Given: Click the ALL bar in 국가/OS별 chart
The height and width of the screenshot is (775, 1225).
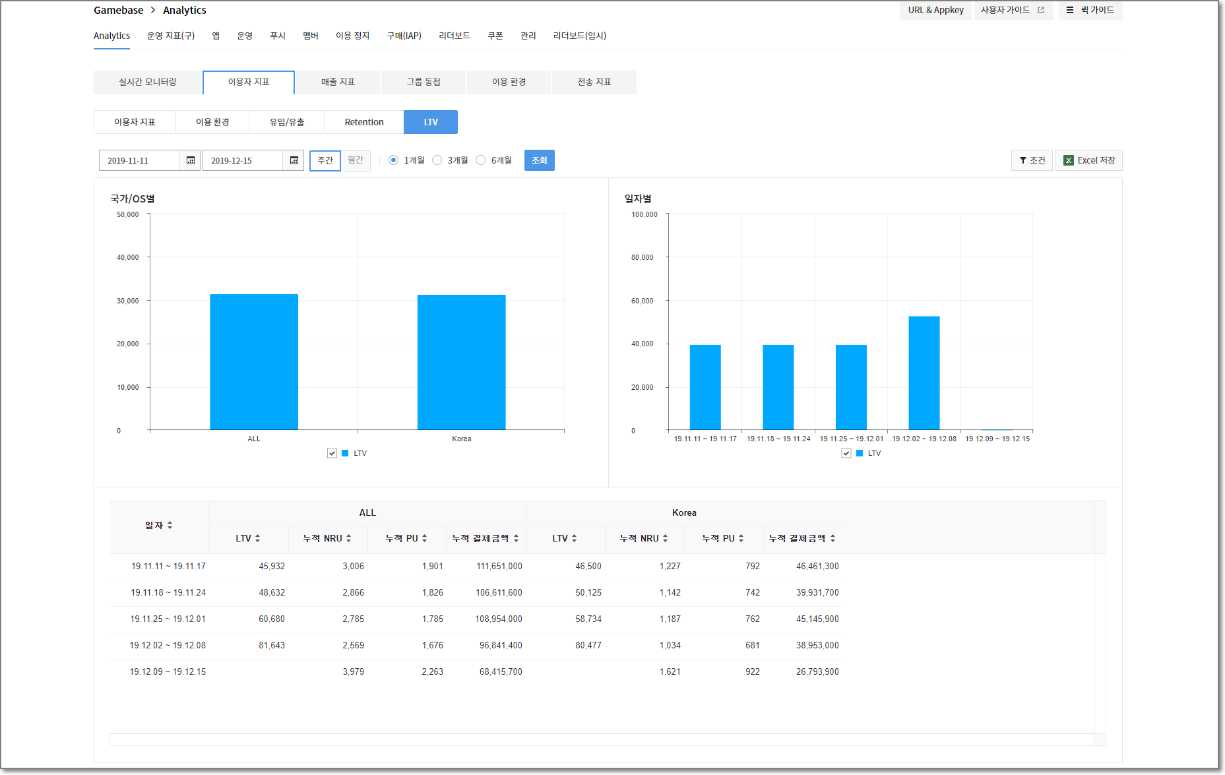Looking at the screenshot, I should tap(254, 362).
